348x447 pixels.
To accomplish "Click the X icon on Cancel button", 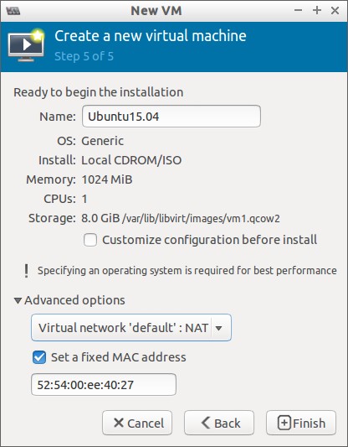I will 119,423.
